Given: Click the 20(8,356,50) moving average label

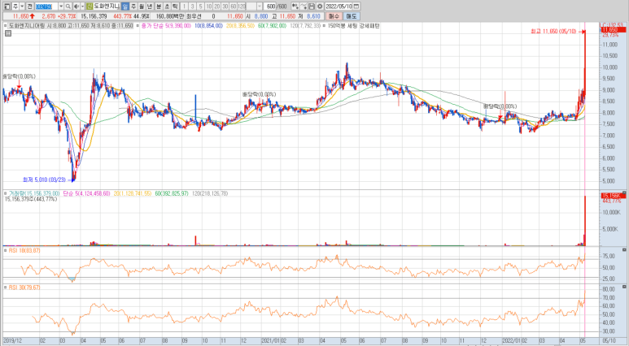Looking at the screenshot, I should click(x=240, y=26).
